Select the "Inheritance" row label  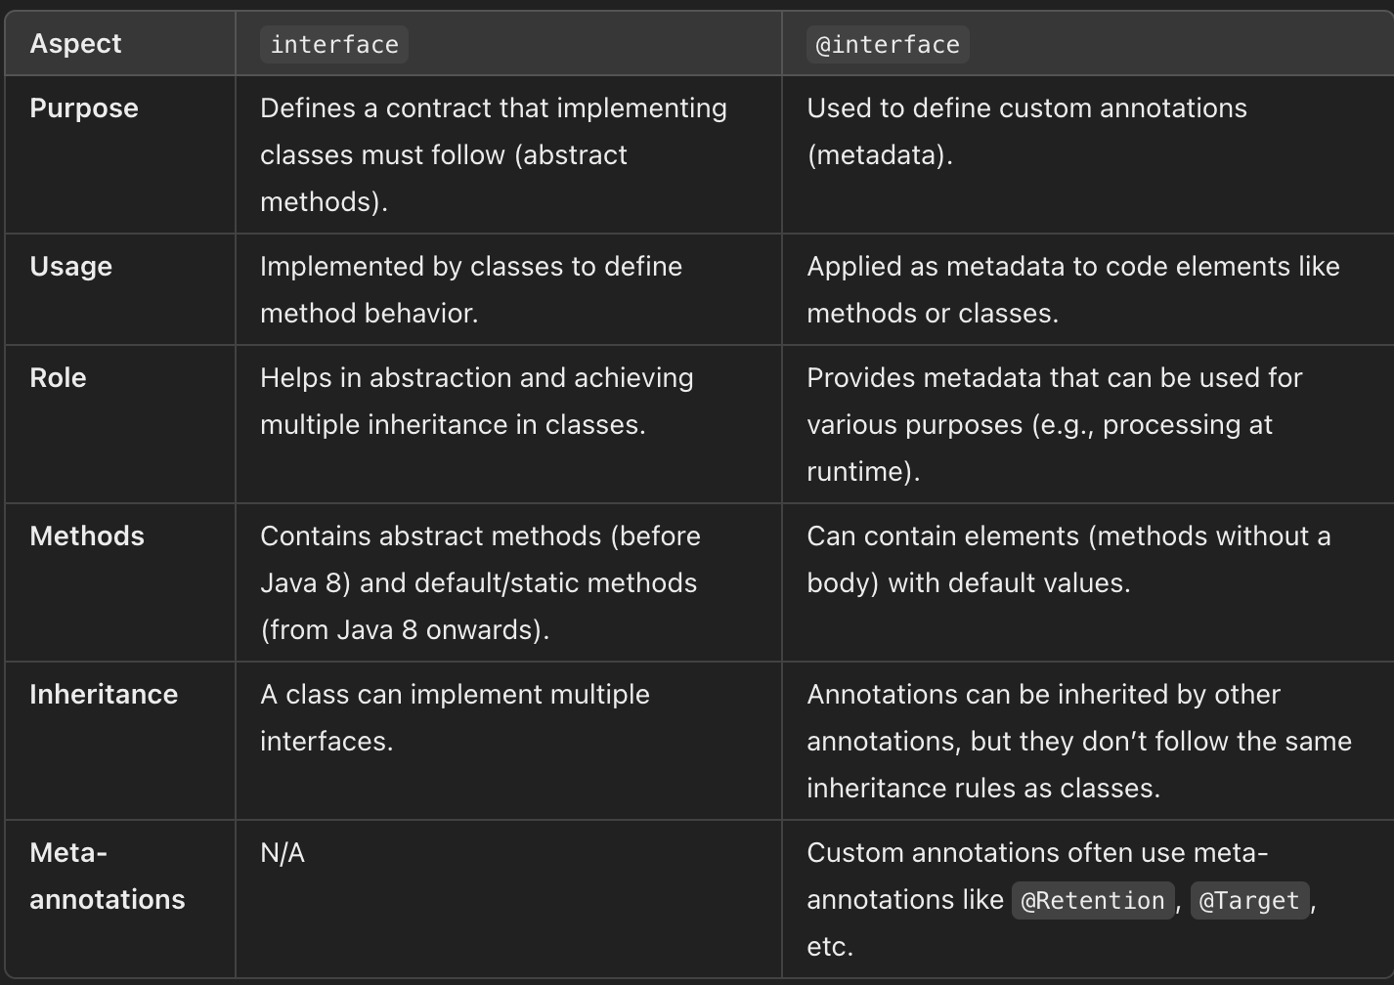(104, 695)
